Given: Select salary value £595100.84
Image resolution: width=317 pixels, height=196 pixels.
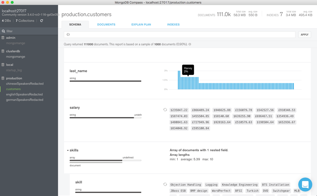Looking at the screenshot, I should [x=200, y=128].
